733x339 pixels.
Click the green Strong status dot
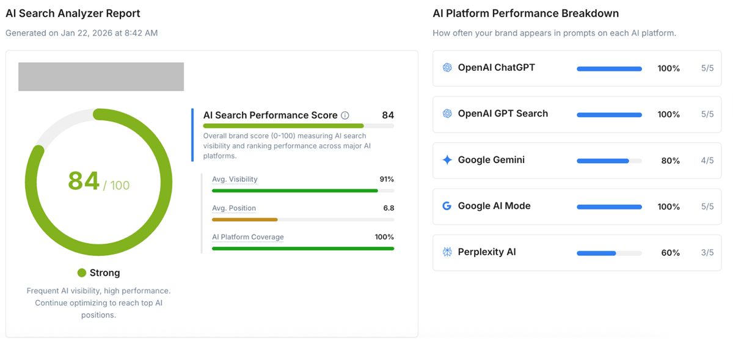tap(82, 273)
